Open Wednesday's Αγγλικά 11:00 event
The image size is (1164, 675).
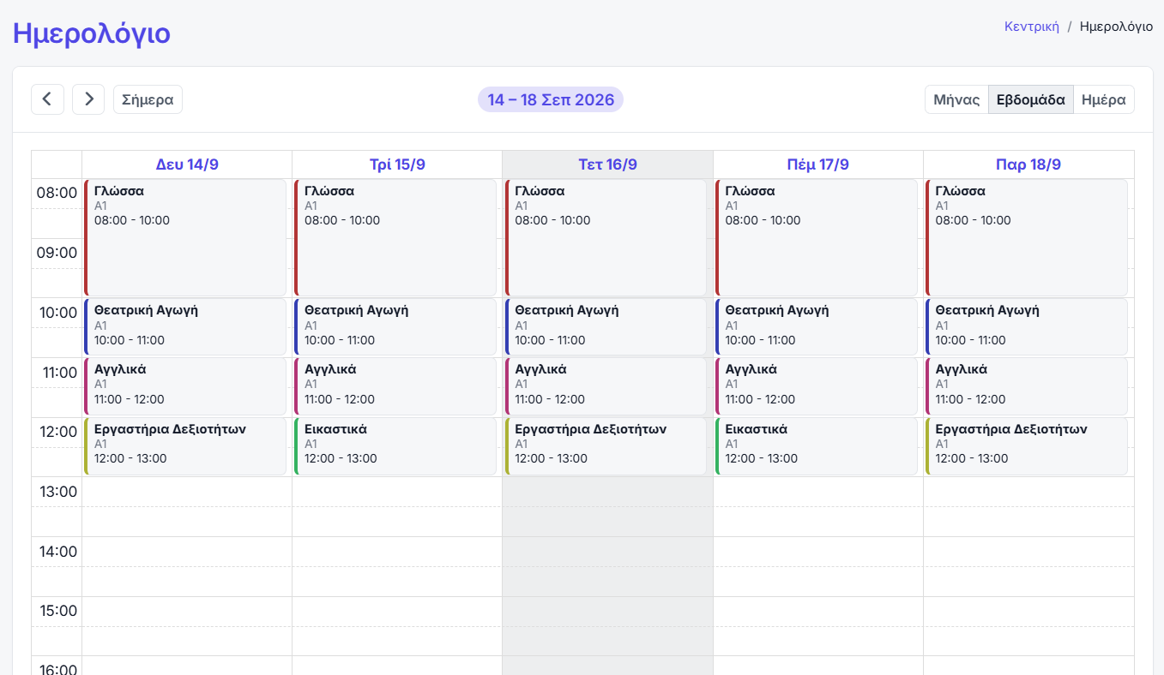[606, 386]
